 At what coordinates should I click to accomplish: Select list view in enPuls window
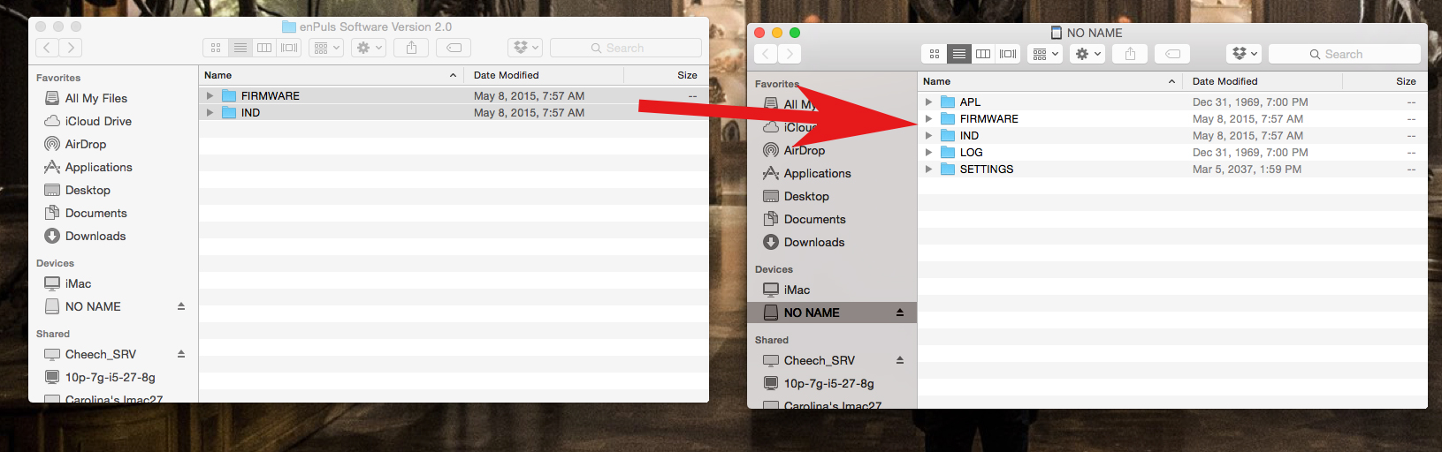(240, 48)
